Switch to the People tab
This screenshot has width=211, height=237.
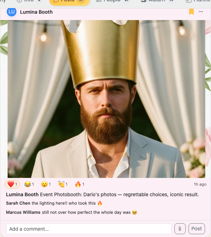[112, 1]
